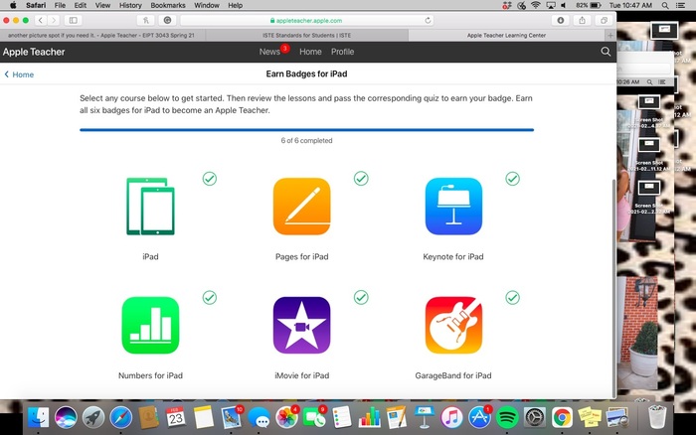The height and width of the screenshot is (435, 696).
Task: Open the History menu in menu bar
Action: pyautogui.click(x=130, y=5)
